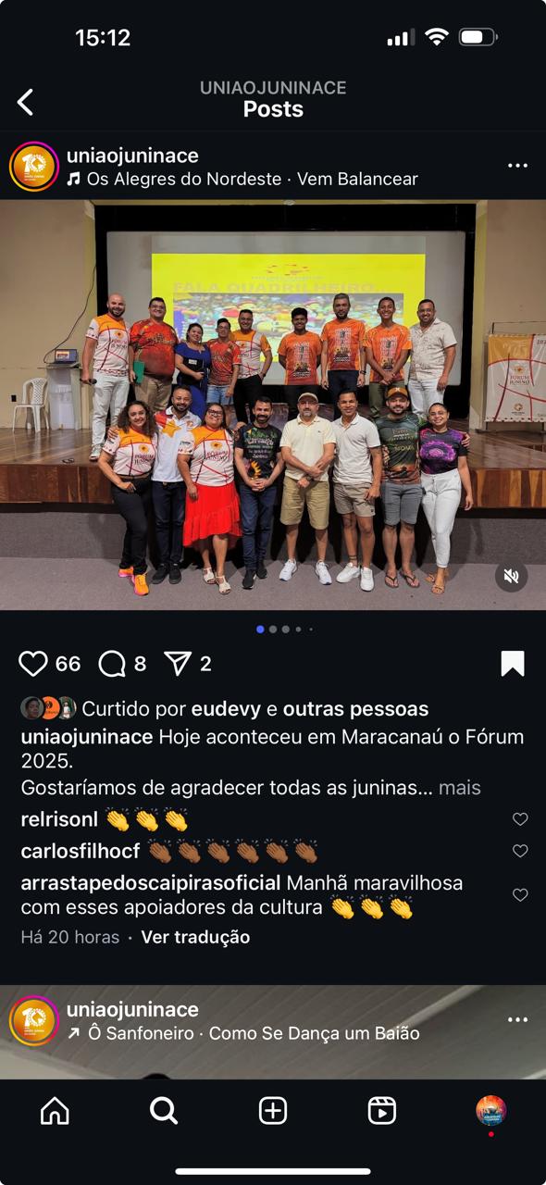Create a new post with plus icon
The height and width of the screenshot is (1185, 546).
point(273,1111)
